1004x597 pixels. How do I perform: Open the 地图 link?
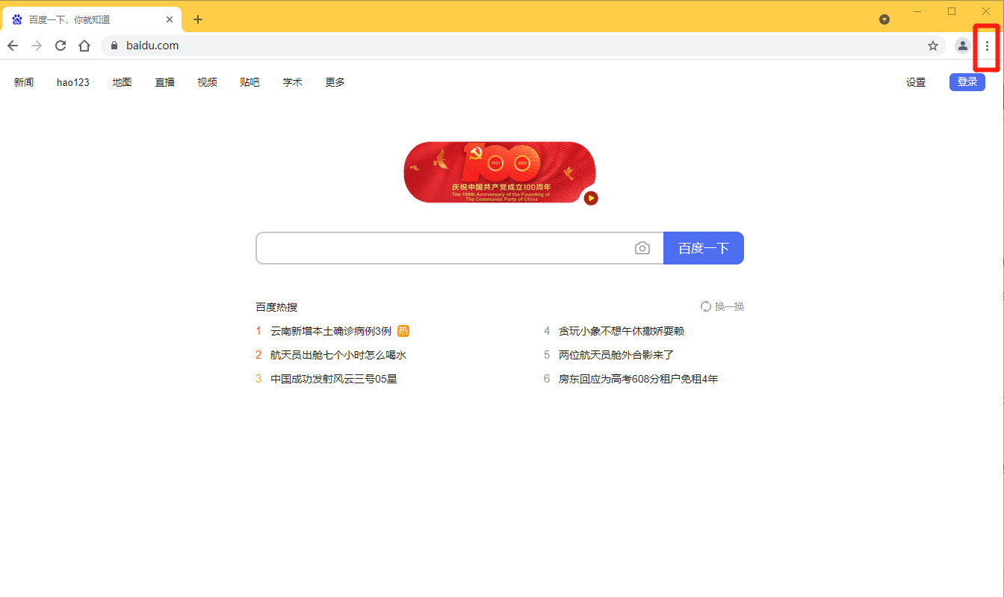click(x=122, y=82)
